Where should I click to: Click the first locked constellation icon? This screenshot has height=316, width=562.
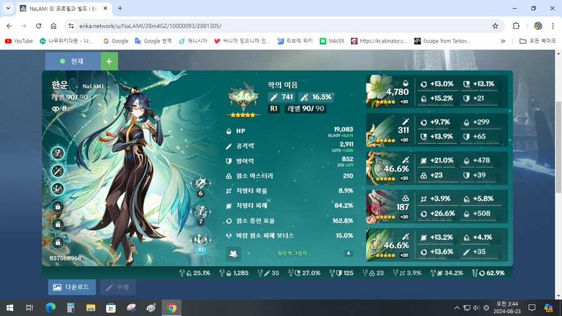click(57, 207)
